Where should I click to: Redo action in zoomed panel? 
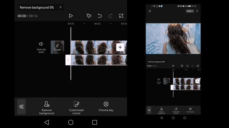pyautogui.click(x=111, y=16)
